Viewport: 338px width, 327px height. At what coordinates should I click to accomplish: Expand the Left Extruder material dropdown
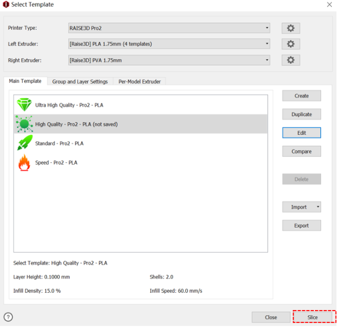click(168, 44)
